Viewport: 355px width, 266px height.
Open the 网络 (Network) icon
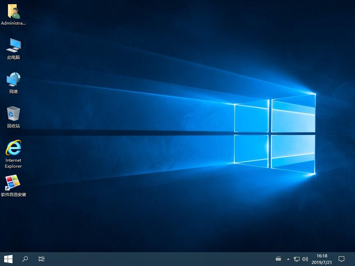(13, 80)
